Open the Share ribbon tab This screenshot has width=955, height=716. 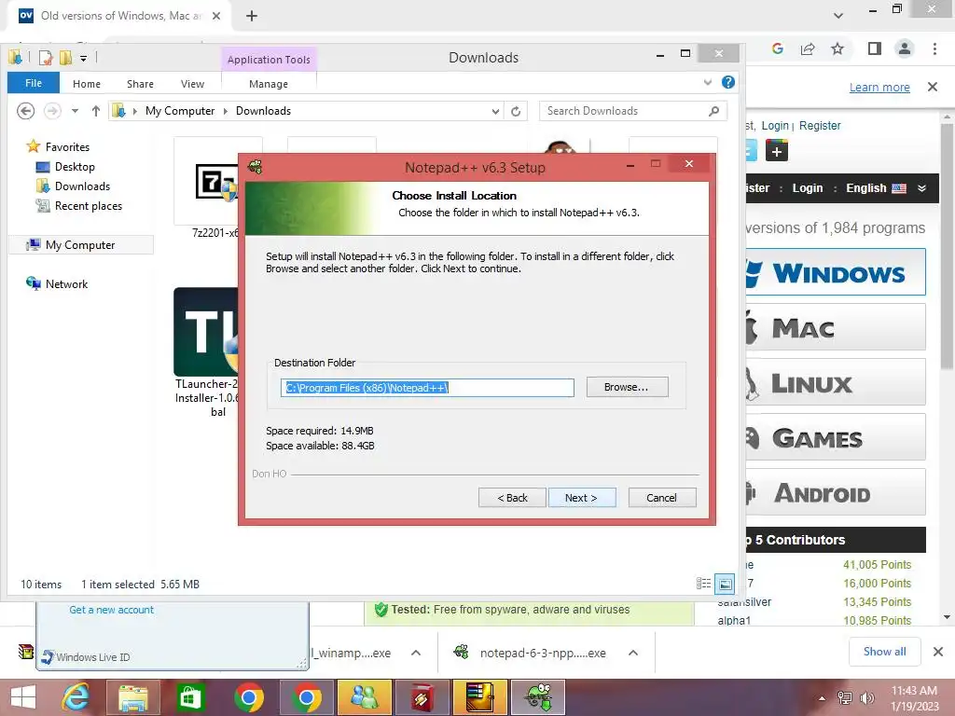[140, 83]
